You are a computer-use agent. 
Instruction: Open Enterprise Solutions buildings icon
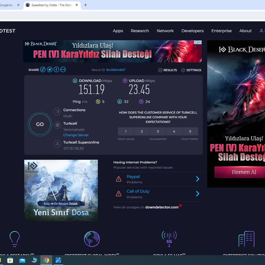246,239
